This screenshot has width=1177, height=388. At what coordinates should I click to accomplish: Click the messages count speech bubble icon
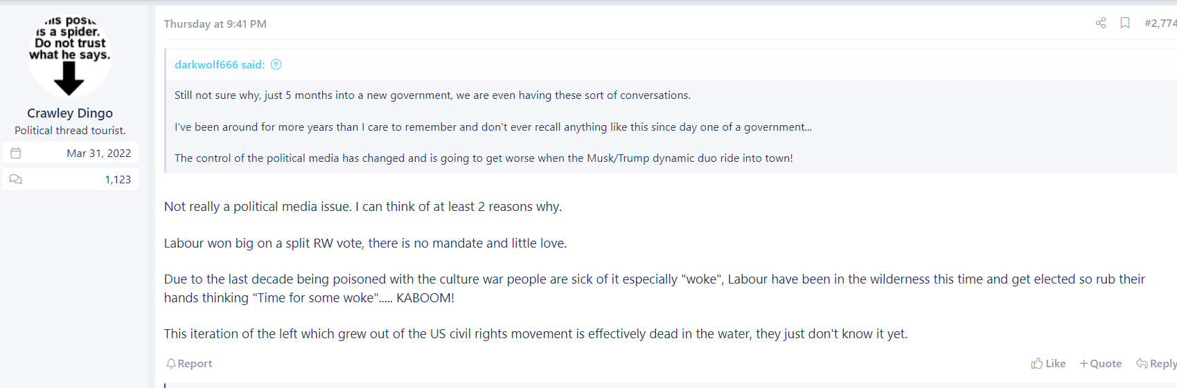pyautogui.click(x=16, y=179)
